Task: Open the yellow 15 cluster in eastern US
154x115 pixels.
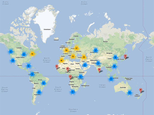Action: pyautogui.click(x=32, y=54)
